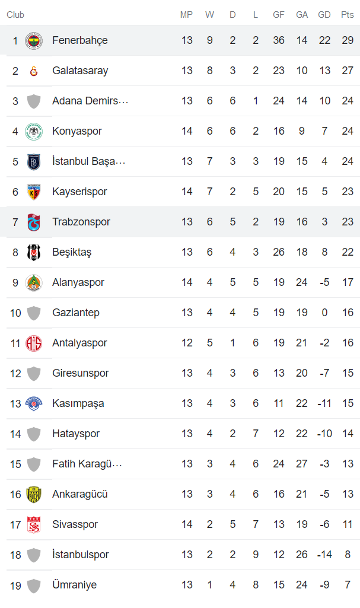Click the Ankaragücü club crest
Viewport: 360px width, 608px height.
(34, 494)
